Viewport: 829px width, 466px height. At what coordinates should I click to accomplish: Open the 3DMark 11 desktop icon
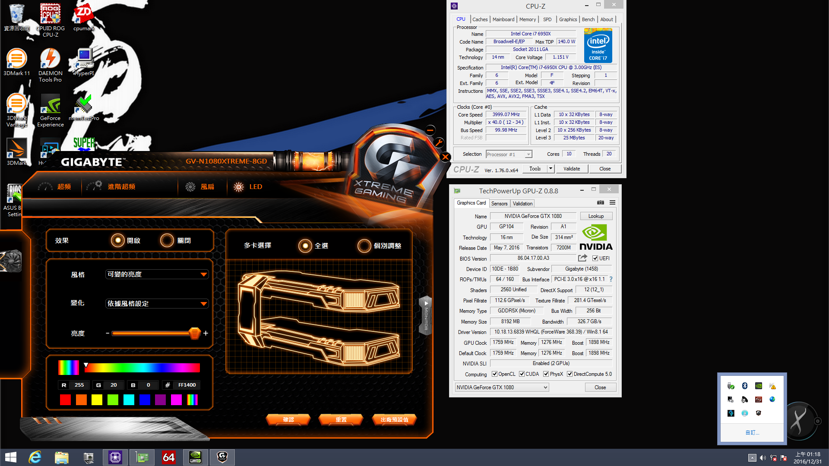coord(17,62)
